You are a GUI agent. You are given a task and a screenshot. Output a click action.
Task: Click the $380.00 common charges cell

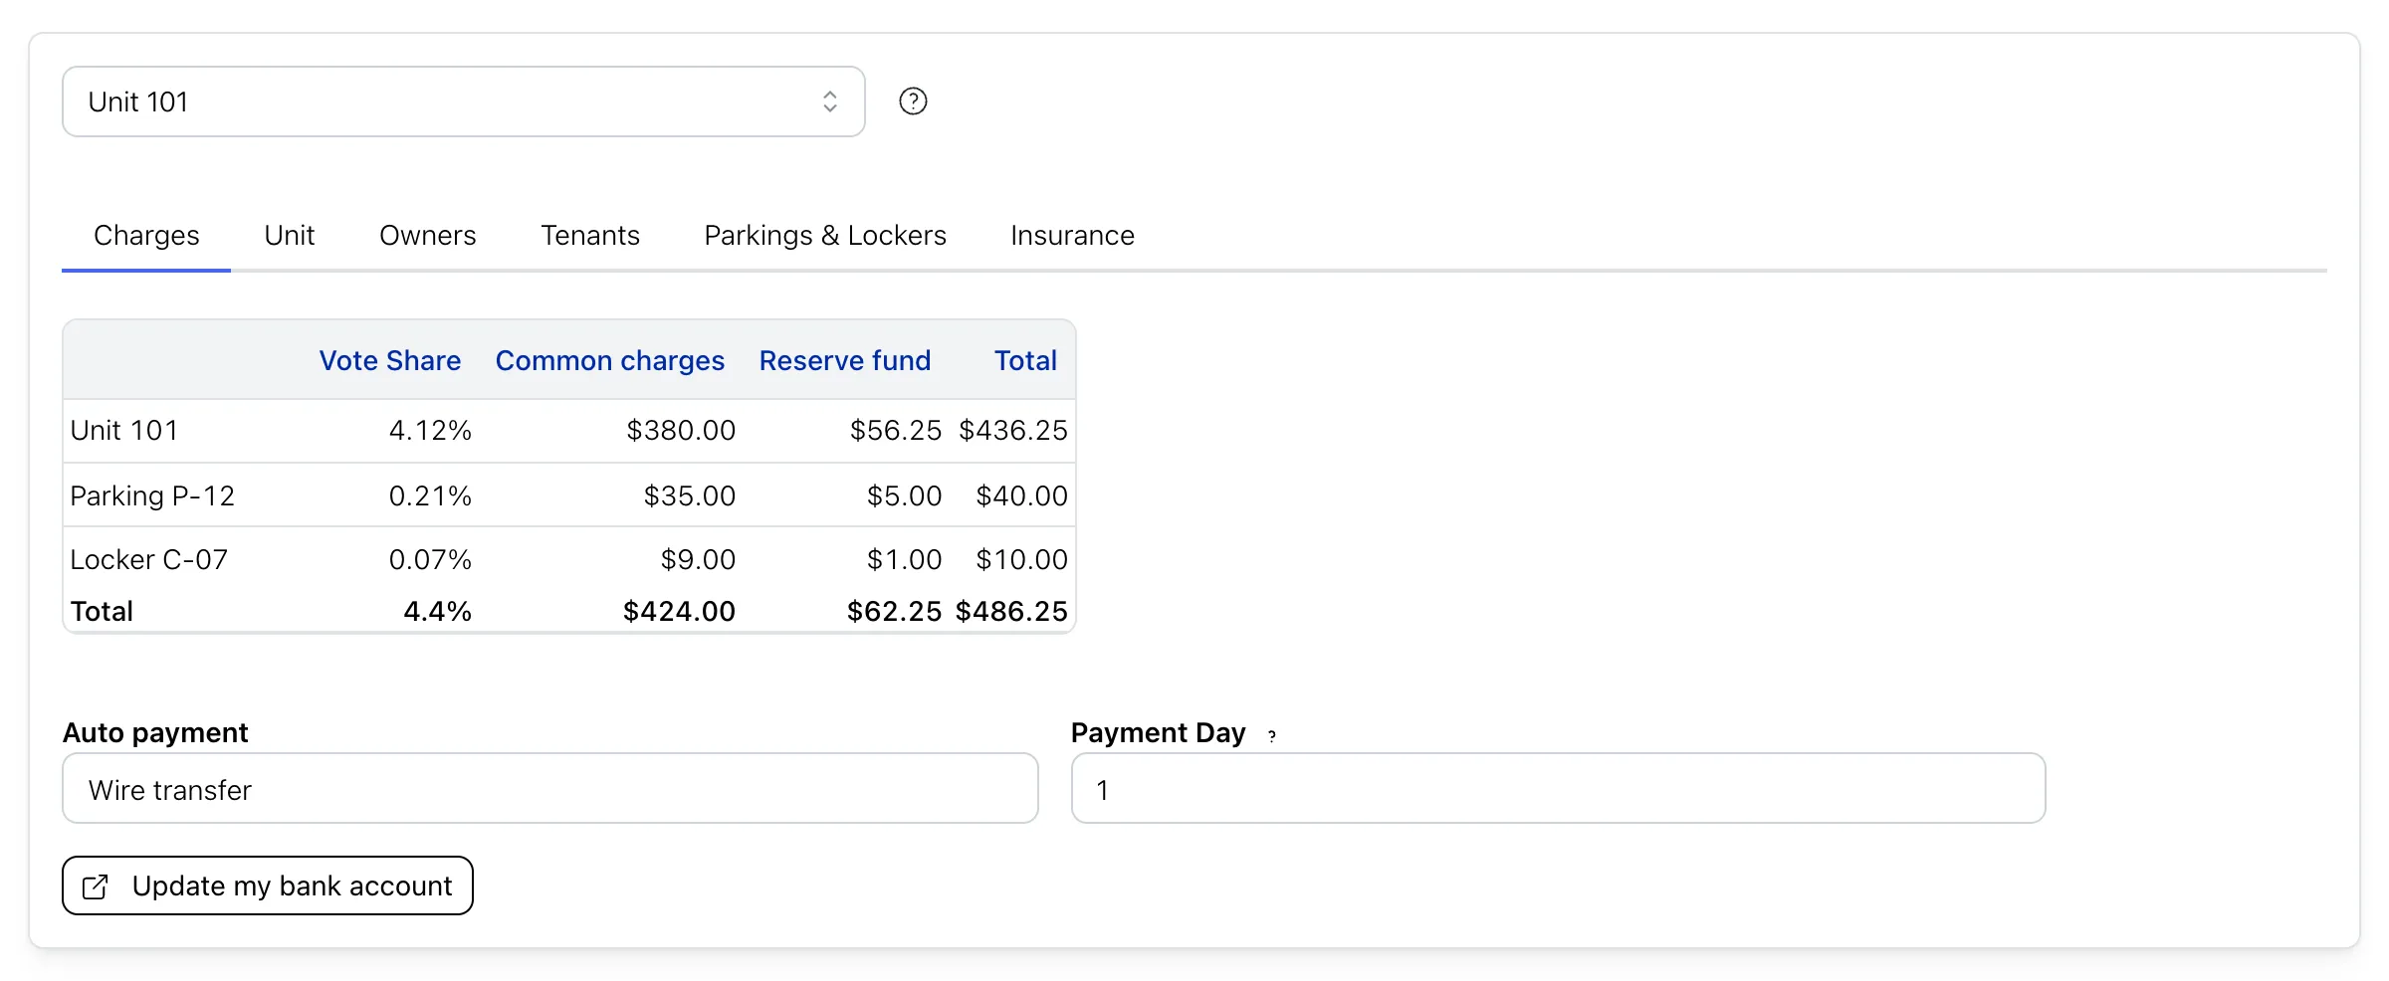coord(681,431)
